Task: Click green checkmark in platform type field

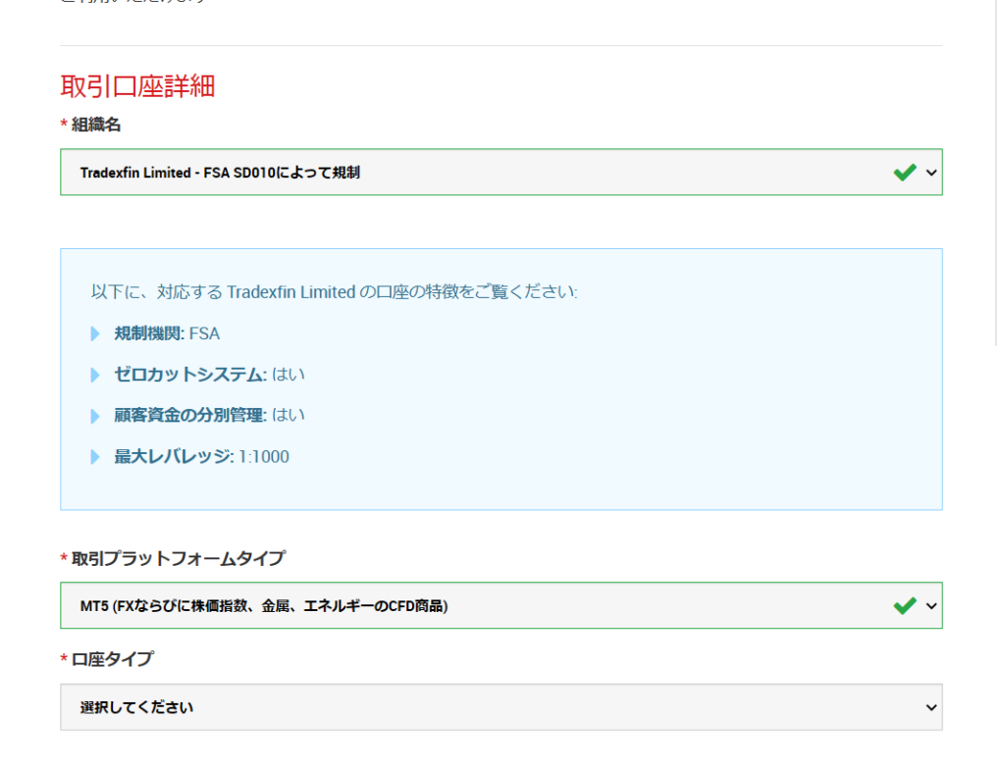Action: (x=904, y=605)
